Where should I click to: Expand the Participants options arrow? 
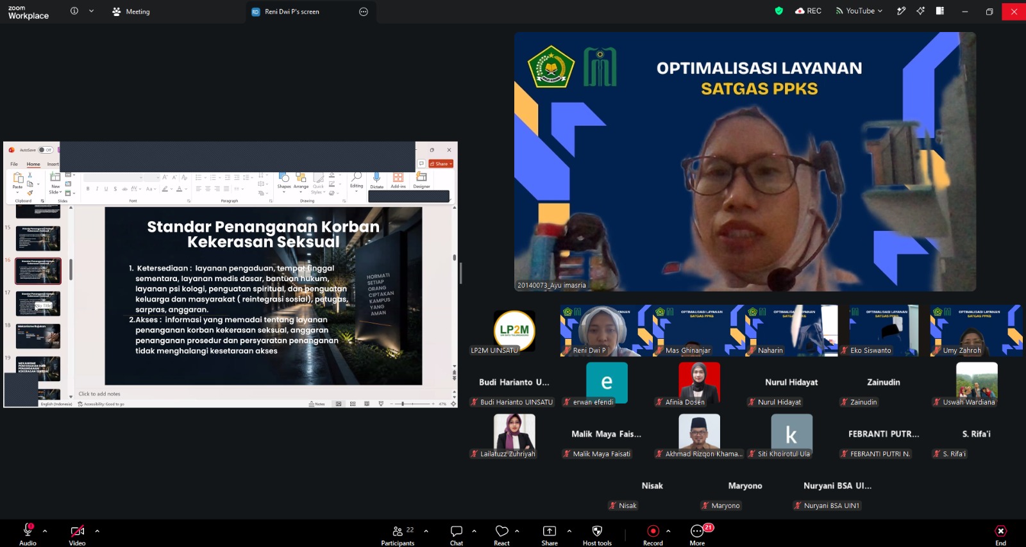pos(426,531)
